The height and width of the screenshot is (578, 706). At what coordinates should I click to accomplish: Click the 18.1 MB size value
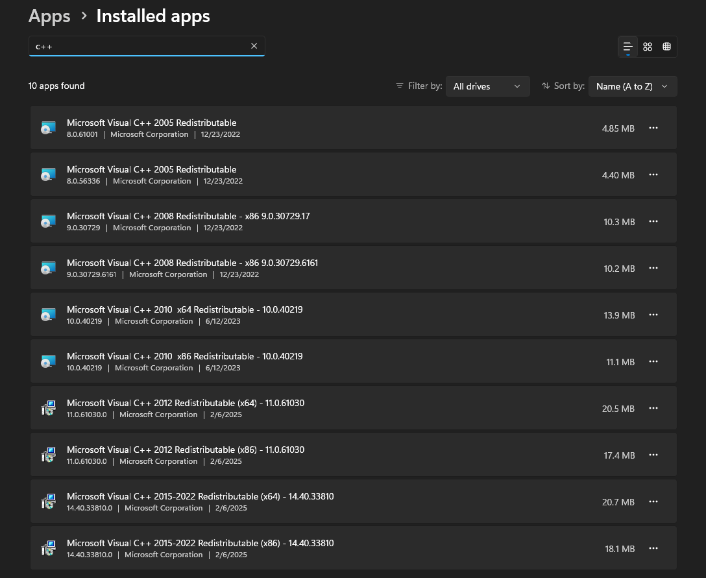620,549
